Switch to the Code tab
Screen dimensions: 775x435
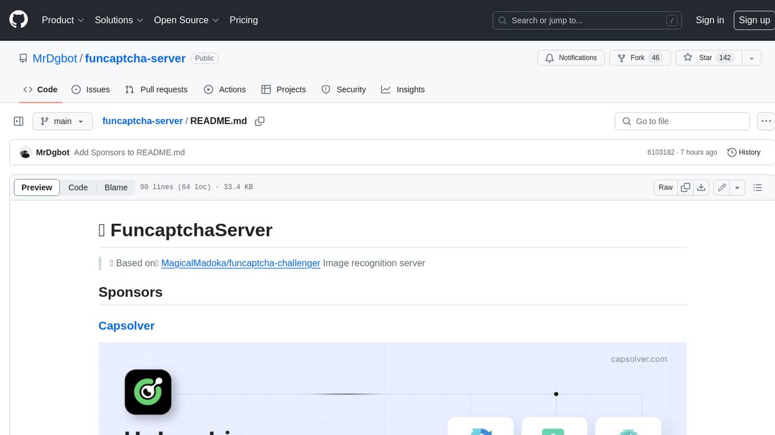pos(40,89)
